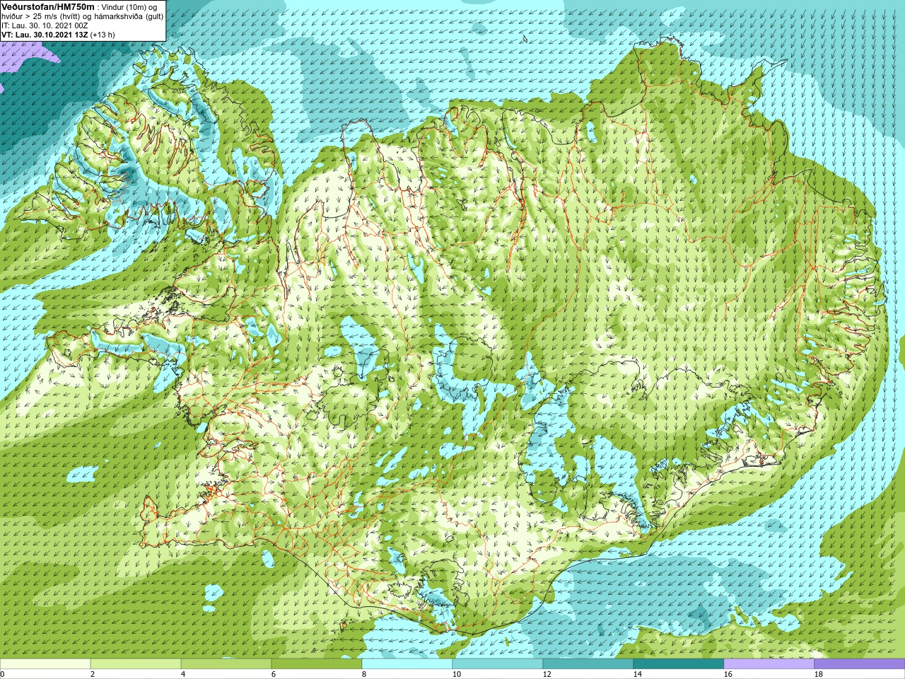This screenshot has width=905, height=679.
Task: Click the dark teal 14–16 legend swatch
Action: (679, 664)
